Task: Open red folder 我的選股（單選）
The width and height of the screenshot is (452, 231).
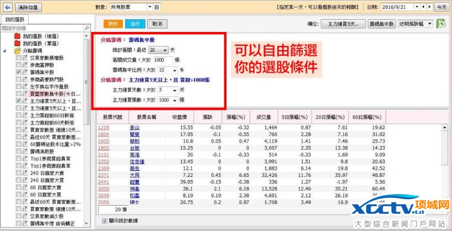Action: [x=17, y=43]
